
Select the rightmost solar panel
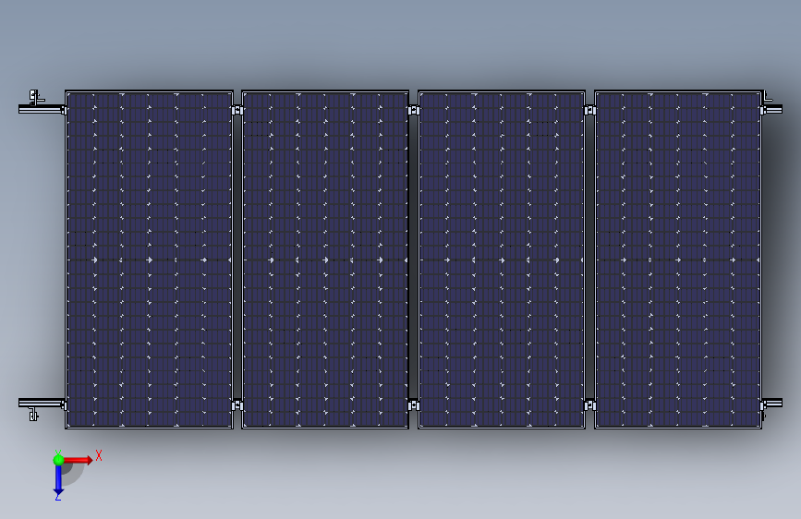click(x=678, y=259)
